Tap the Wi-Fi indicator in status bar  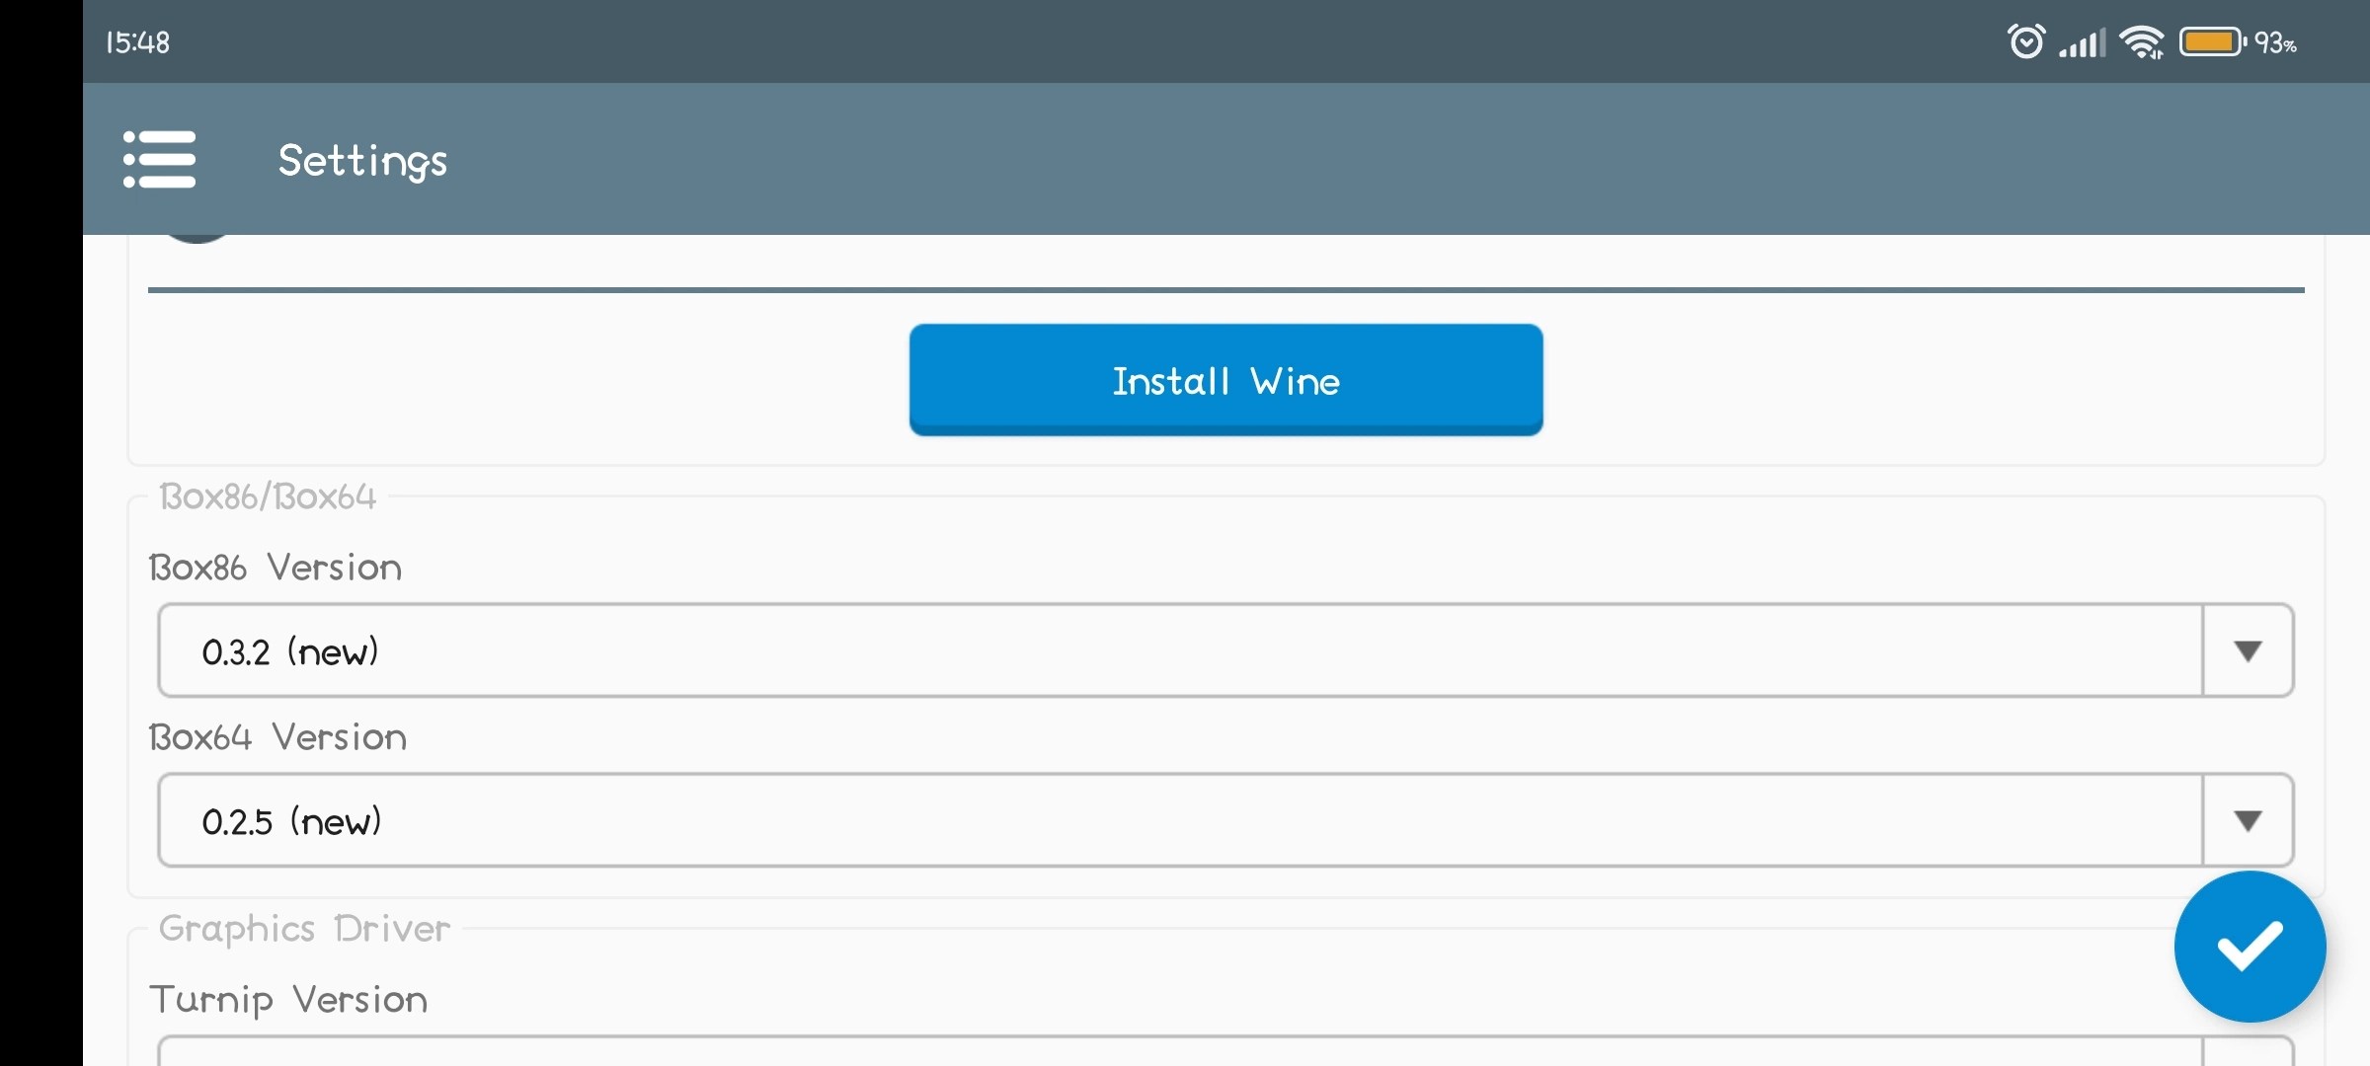click(2143, 41)
